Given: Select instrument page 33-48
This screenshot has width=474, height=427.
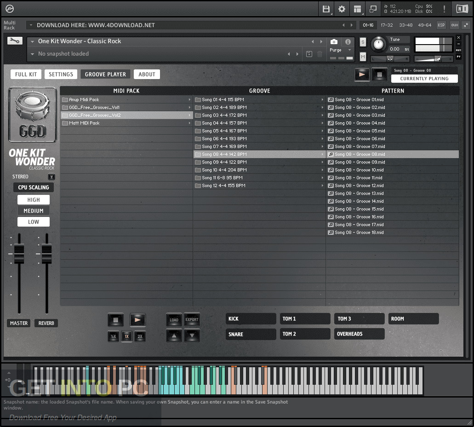Looking at the screenshot, I should (405, 25).
